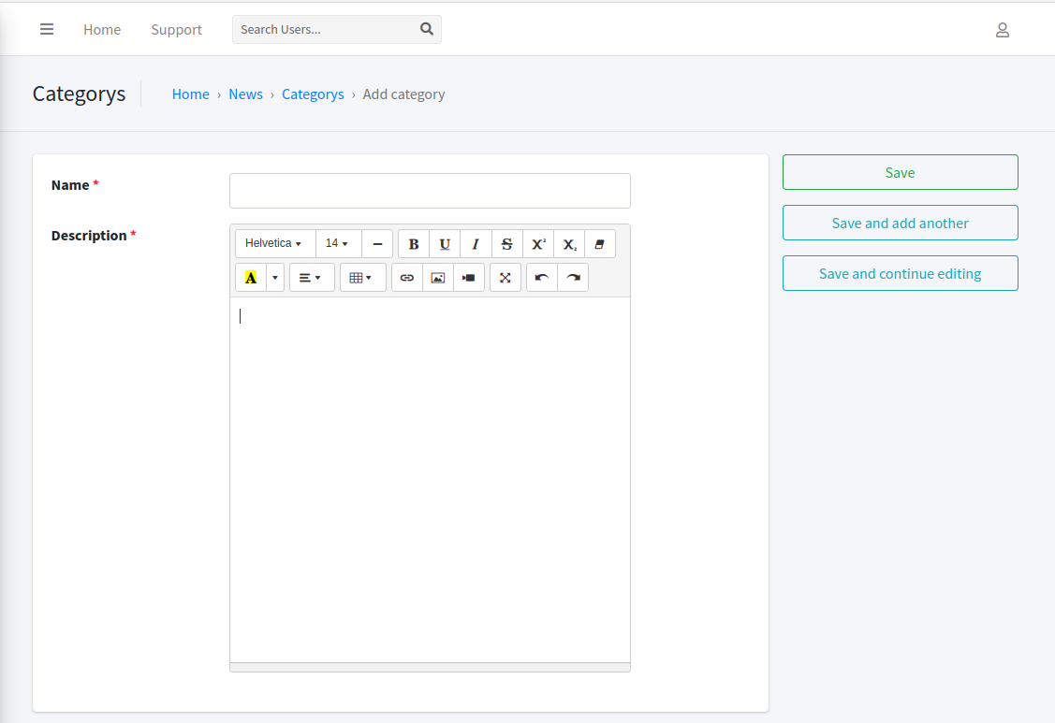This screenshot has width=1055, height=723.
Task: Toggle italic formatting
Action: [x=476, y=244]
